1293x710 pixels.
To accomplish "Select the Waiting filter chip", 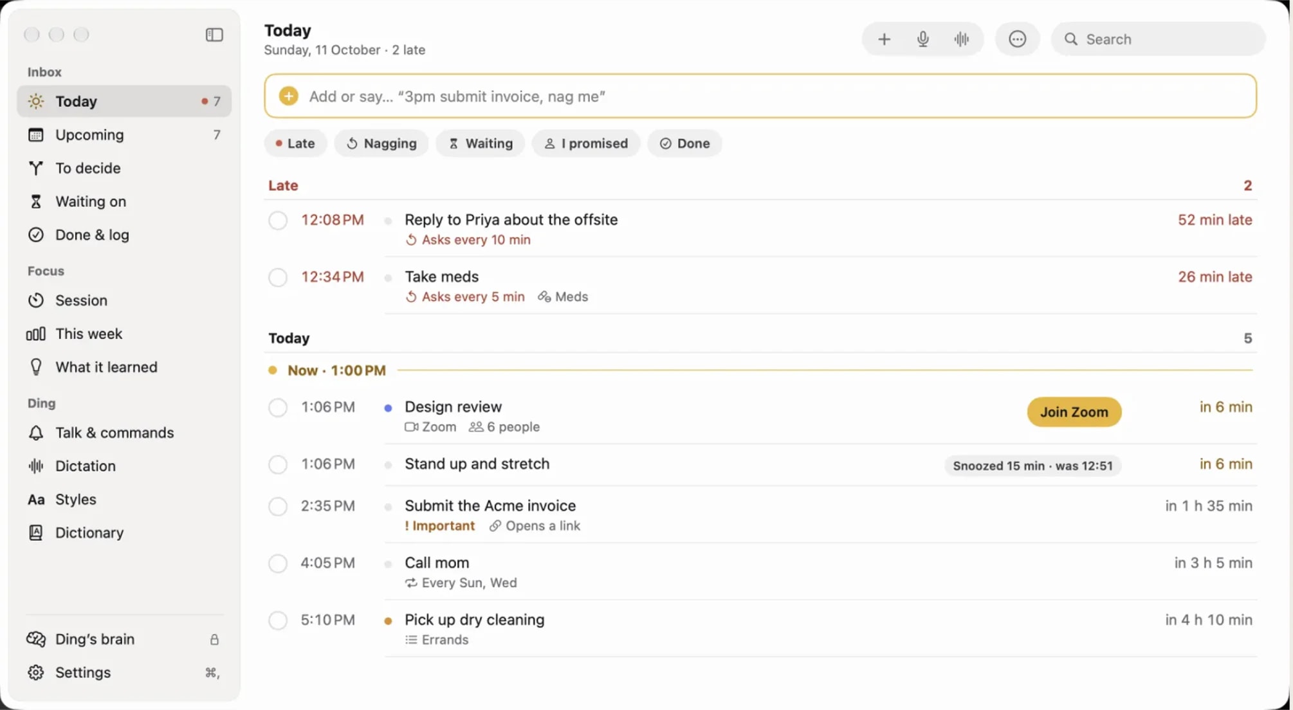I will point(481,143).
